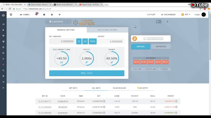Open the High Roller tab
This screenshot has width=211, height=118.
coord(119,88)
